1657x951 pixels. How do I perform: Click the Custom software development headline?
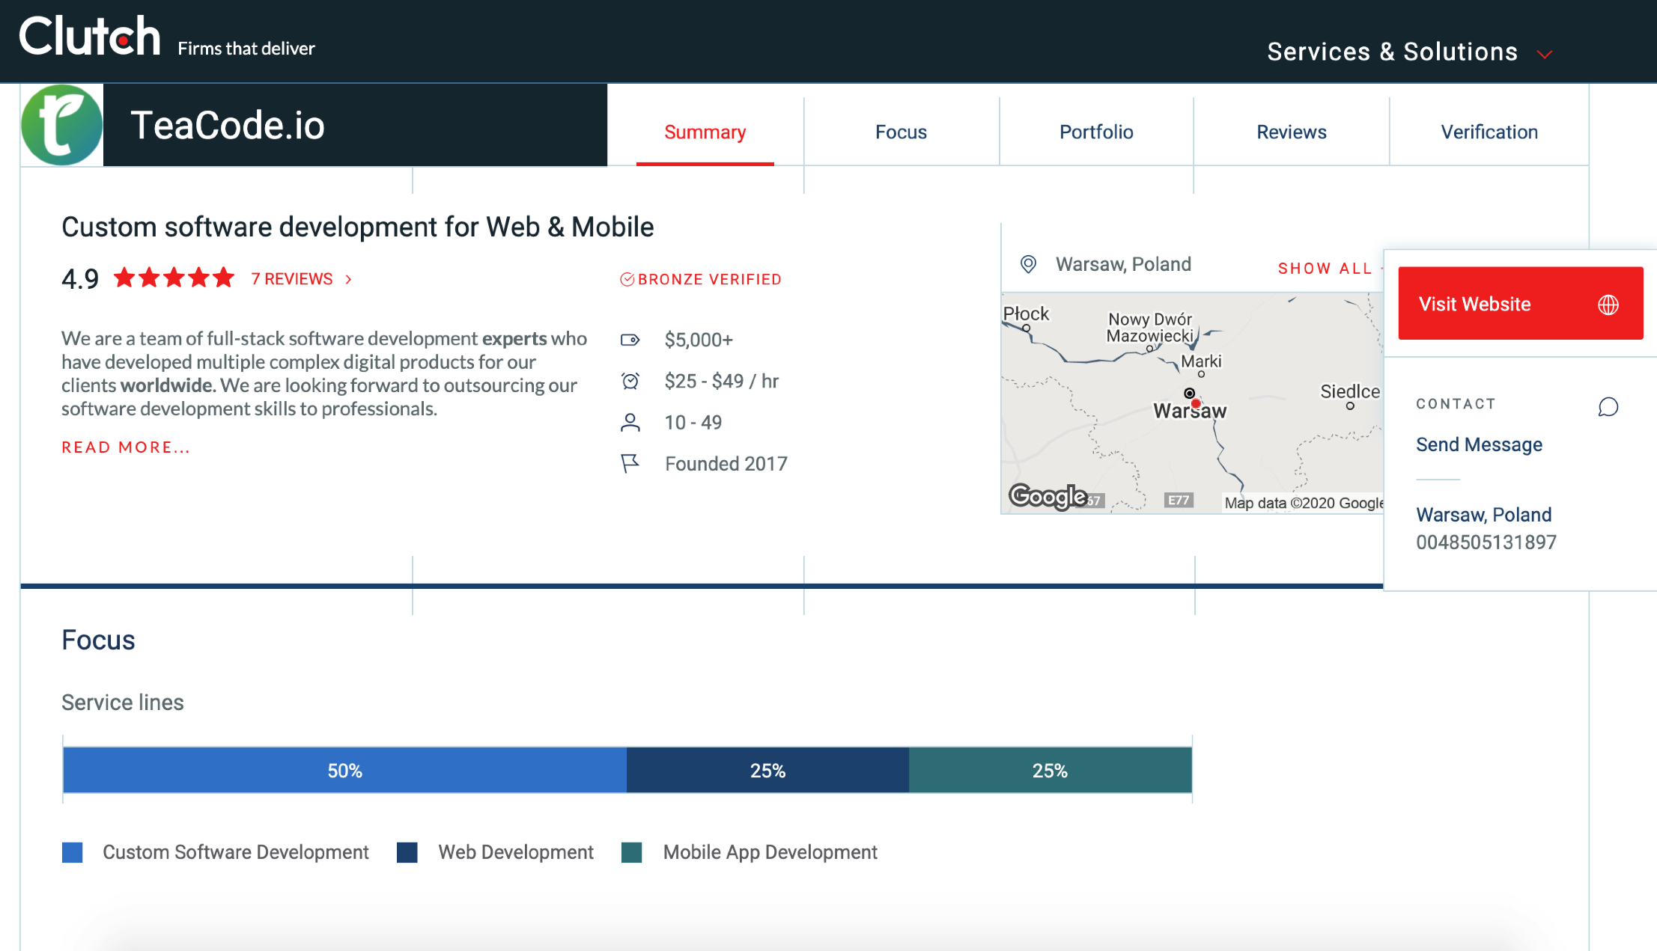[x=358, y=227]
